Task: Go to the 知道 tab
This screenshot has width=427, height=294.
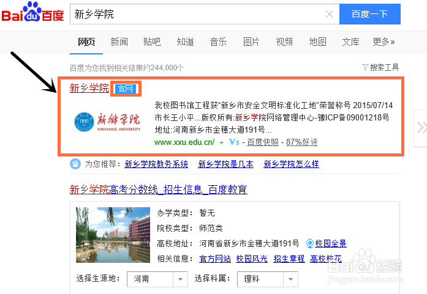Action: pos(185,42)
